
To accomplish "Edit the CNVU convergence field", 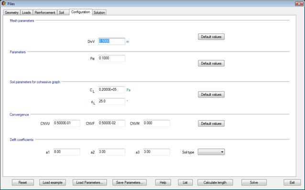I will [x=66, y=123].
